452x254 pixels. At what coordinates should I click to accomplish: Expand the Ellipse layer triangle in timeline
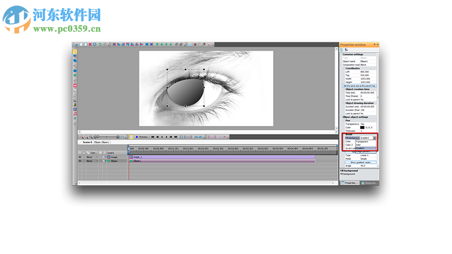click(105, 161)
